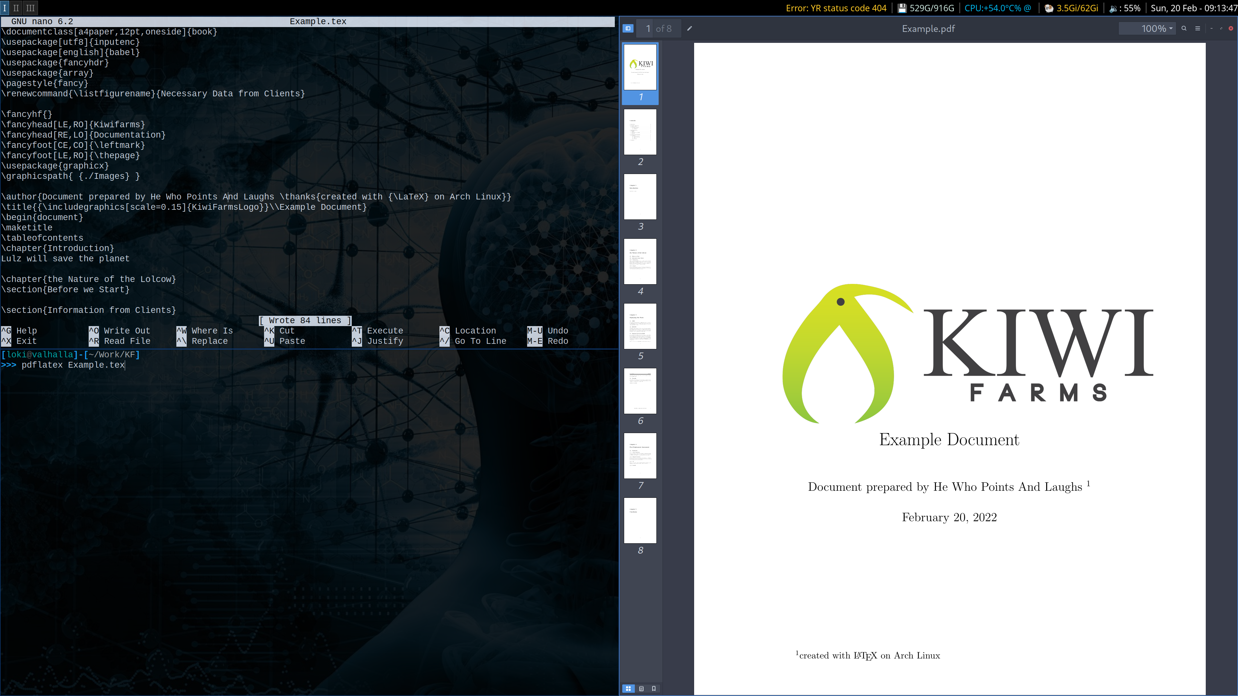Open the 100% zoom dropdown

(1147, 28)
